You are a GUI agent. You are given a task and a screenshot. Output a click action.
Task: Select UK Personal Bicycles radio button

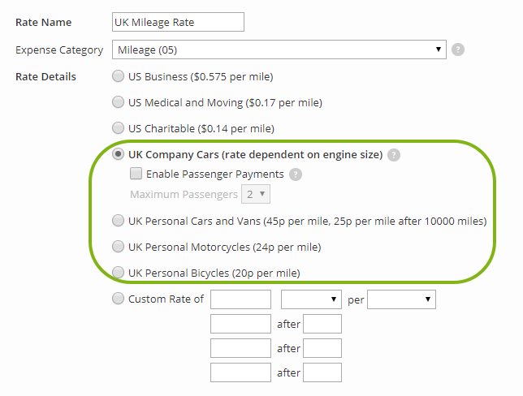coord(119,273)
